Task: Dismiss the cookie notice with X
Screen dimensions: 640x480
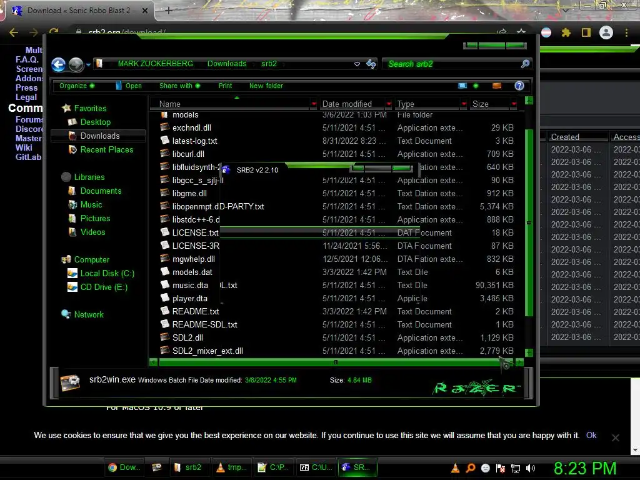Action: [x=616, y=437]
